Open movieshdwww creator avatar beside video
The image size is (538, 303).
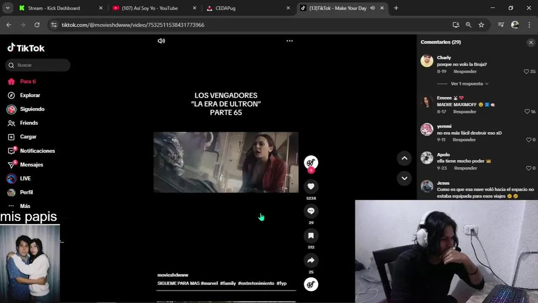311,162
